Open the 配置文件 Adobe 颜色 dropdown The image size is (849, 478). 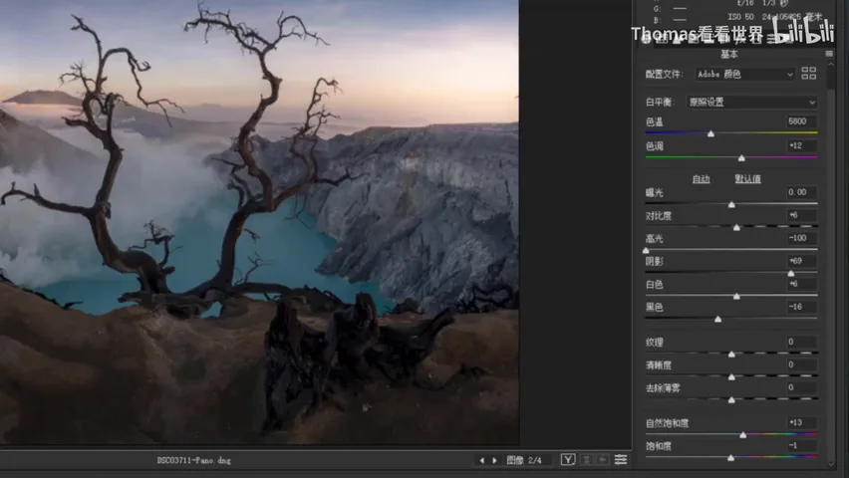tap(745, 74)
